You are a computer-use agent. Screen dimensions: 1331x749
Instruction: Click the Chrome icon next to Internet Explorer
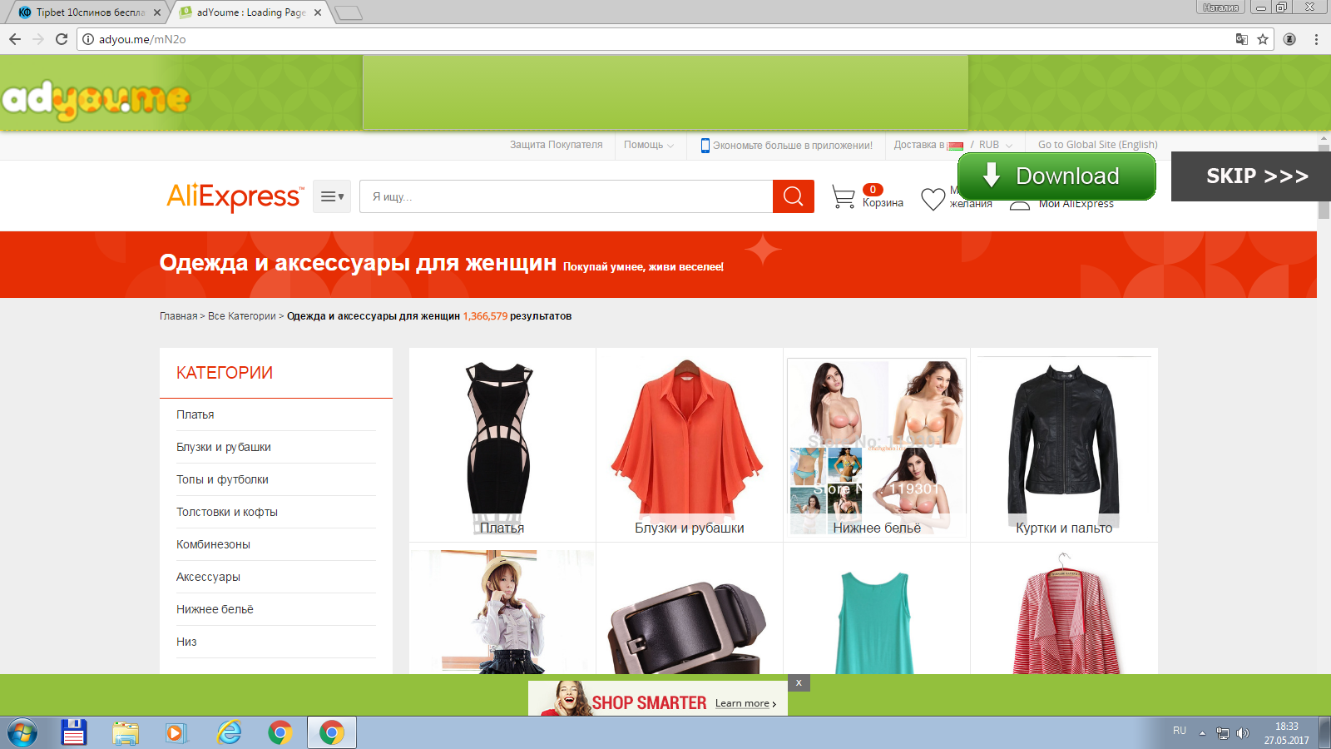click(280, 733)
